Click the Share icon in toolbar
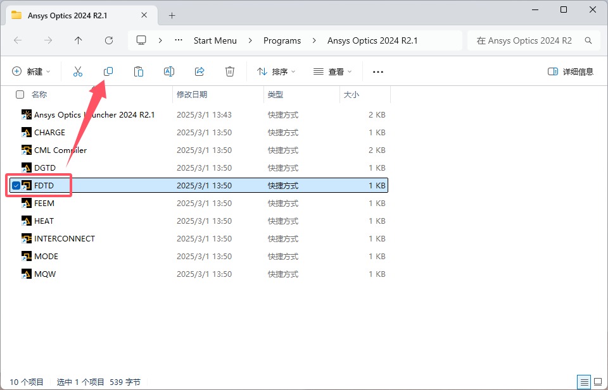 pos(199,71)
